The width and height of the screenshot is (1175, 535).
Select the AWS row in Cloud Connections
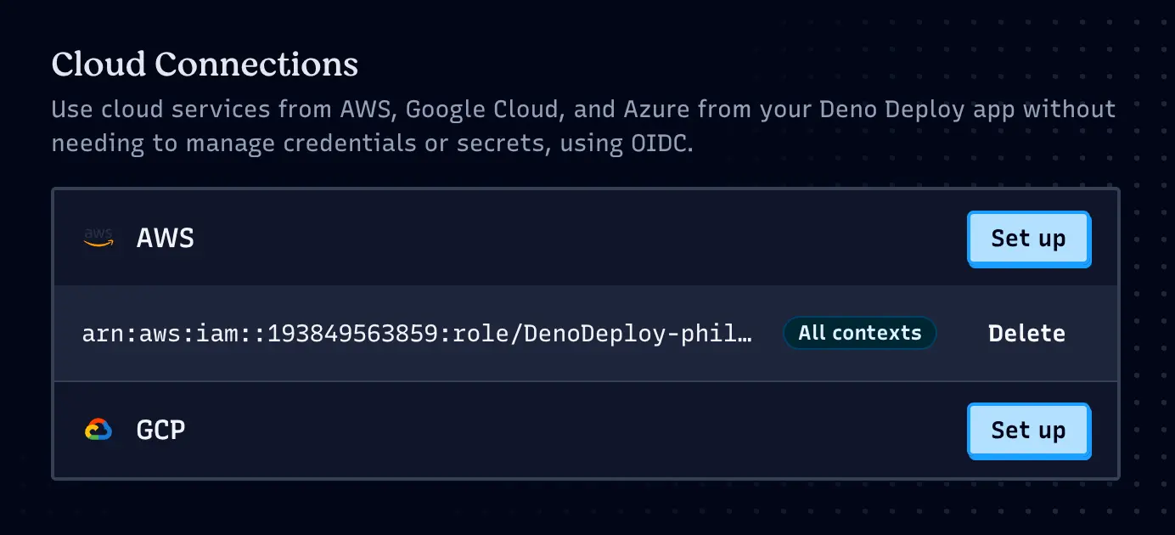[509, 238]
